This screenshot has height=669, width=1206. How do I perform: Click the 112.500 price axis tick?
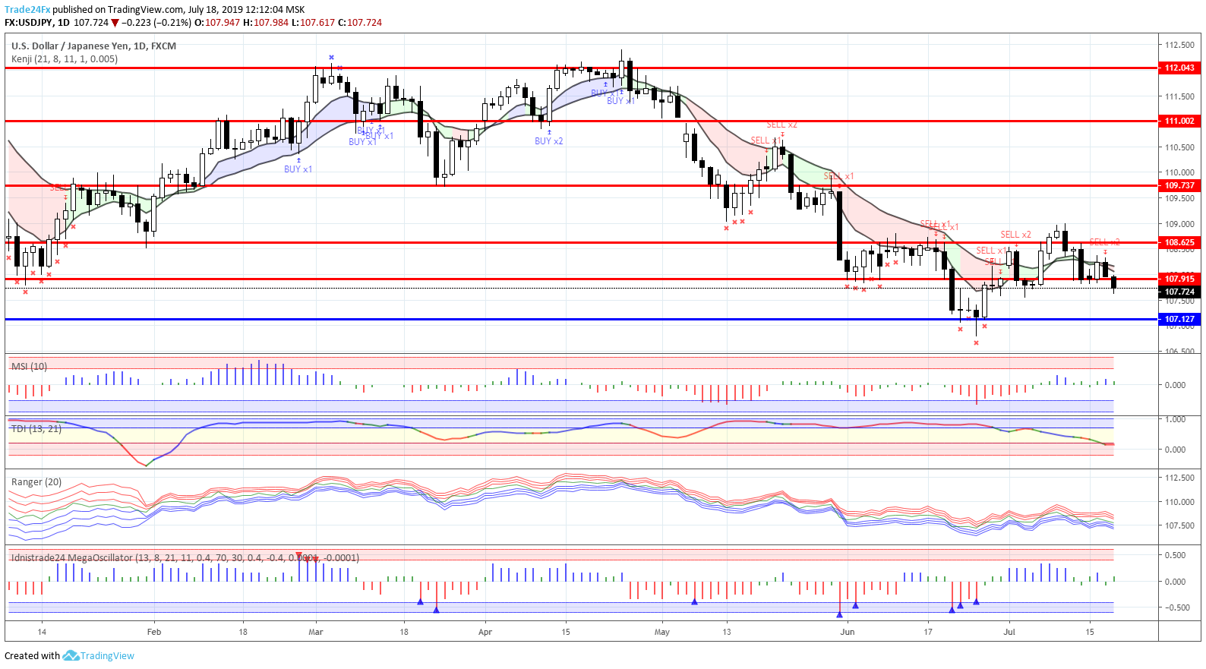tap(1179, 45)
